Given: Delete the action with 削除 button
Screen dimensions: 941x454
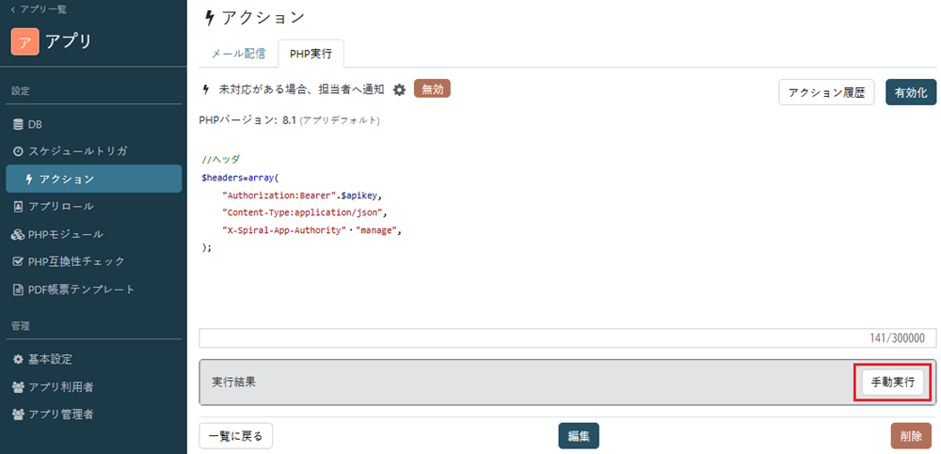Looking at the screenshot, I should coord(910,436).
